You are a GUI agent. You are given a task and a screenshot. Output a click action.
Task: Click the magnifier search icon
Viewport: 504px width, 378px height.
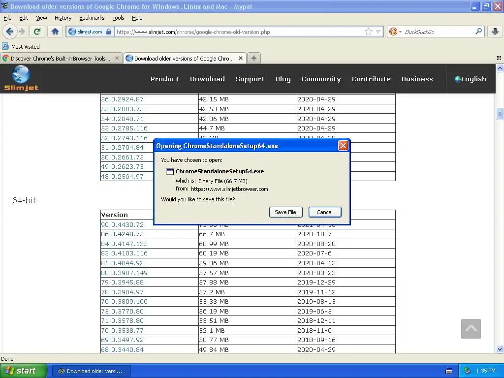point(478,31)
